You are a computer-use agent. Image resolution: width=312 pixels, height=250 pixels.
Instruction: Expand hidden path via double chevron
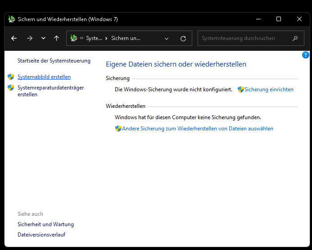(x=81, y=38)
